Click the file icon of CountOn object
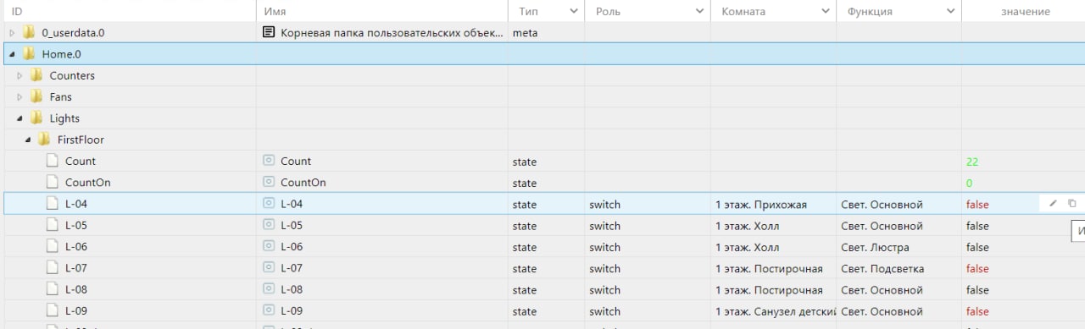 (53, 182)
